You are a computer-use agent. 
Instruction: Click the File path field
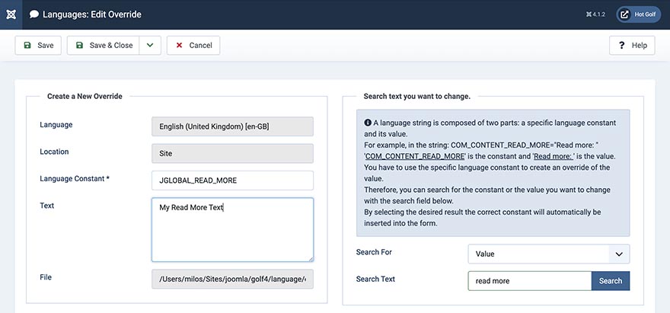click(232, 279)
